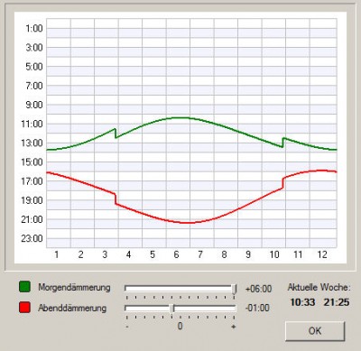This screenshot has width=361, height=351.
Task: Click the 1:00 axis label
Action: (34, 29)
